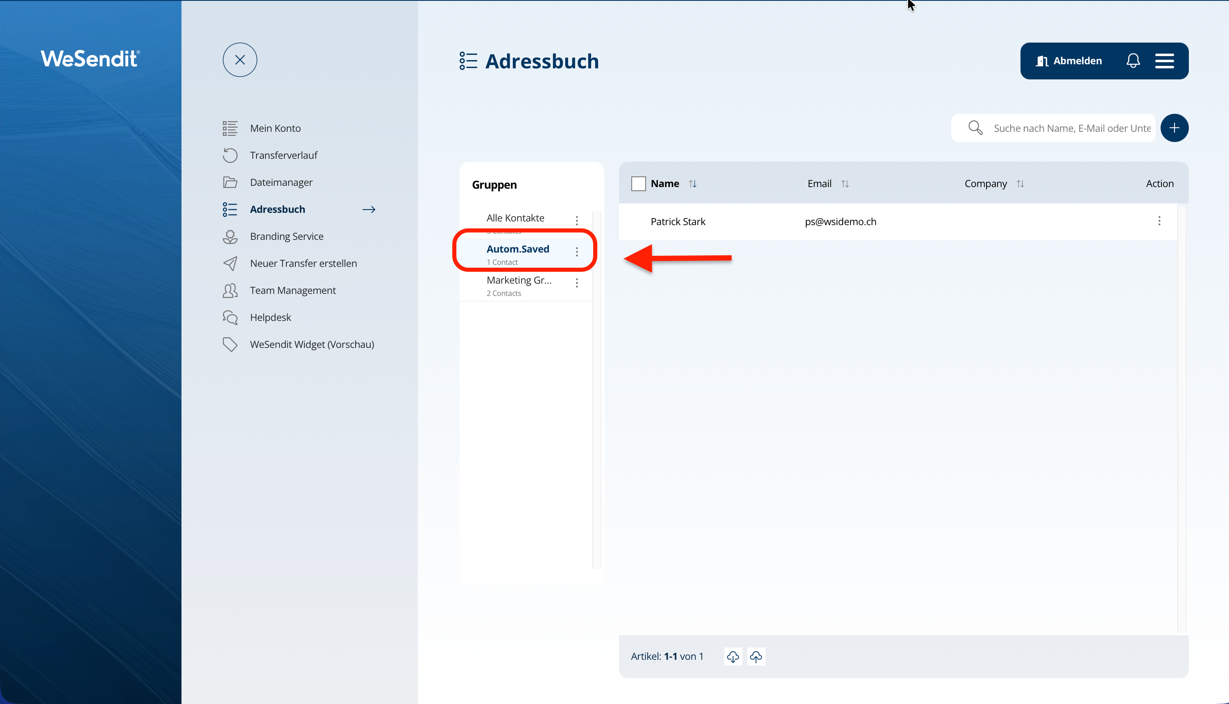Close the side menu with X icon
This screenshot has height=704, width=1229.
[x=240, y=60]
